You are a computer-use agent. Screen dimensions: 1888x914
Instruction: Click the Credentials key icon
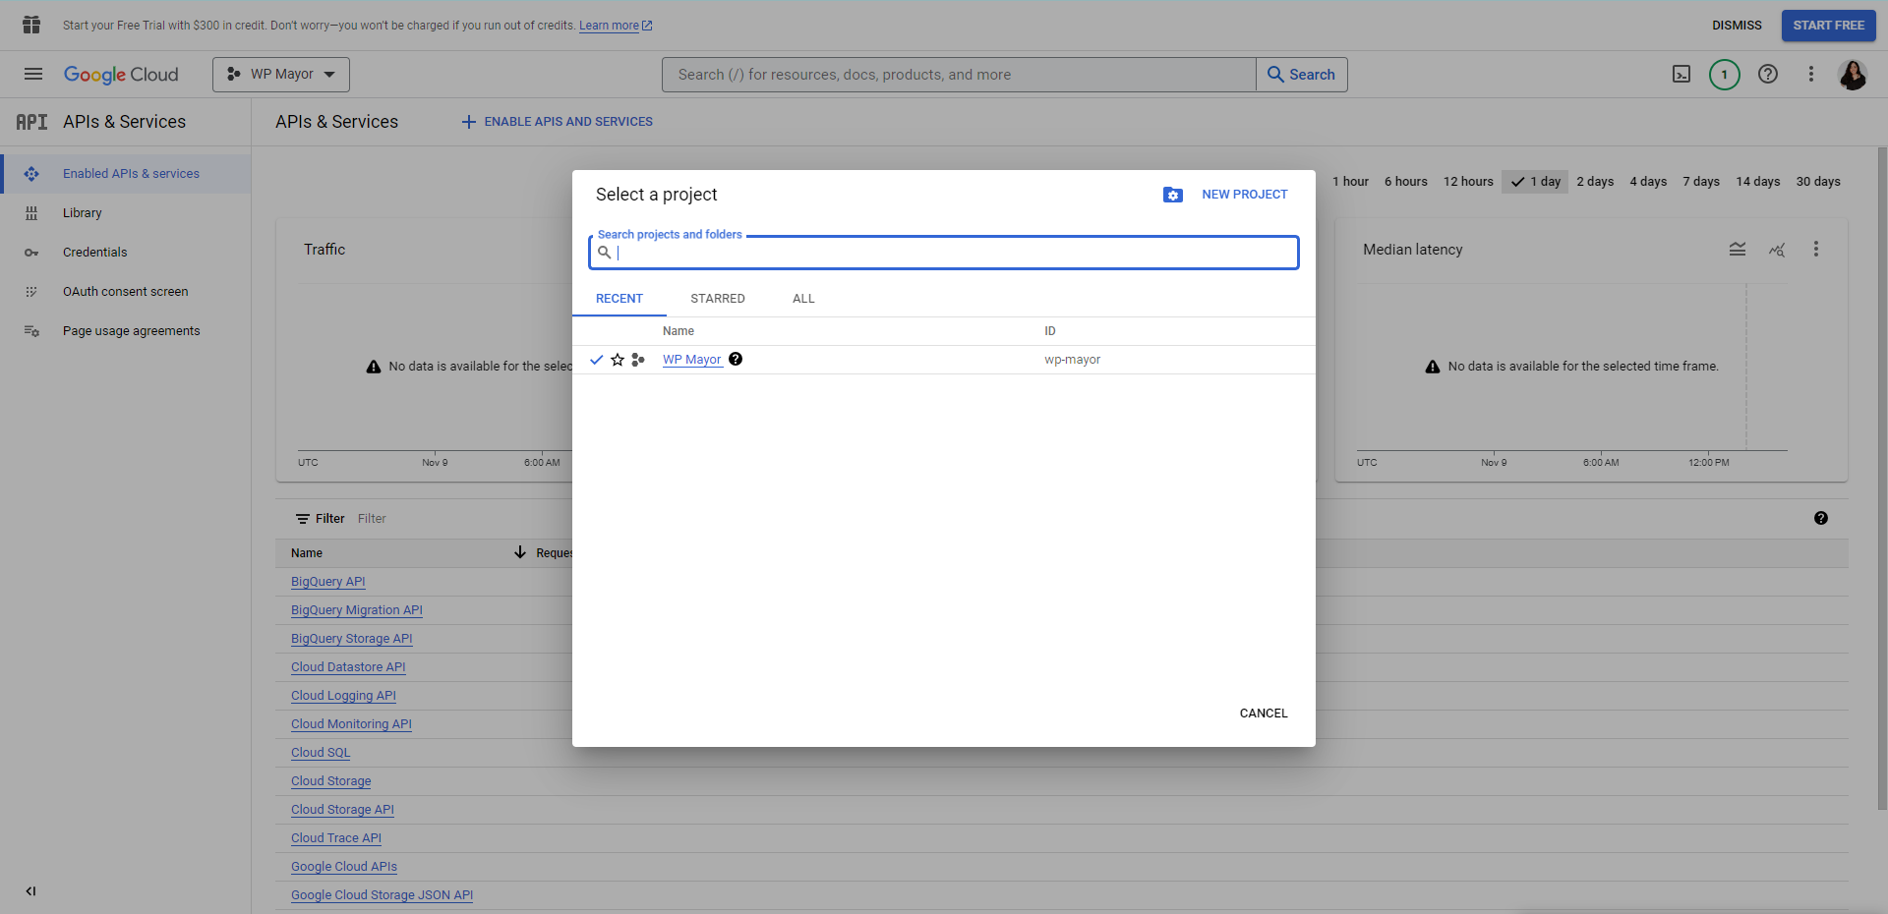[31, 253]
